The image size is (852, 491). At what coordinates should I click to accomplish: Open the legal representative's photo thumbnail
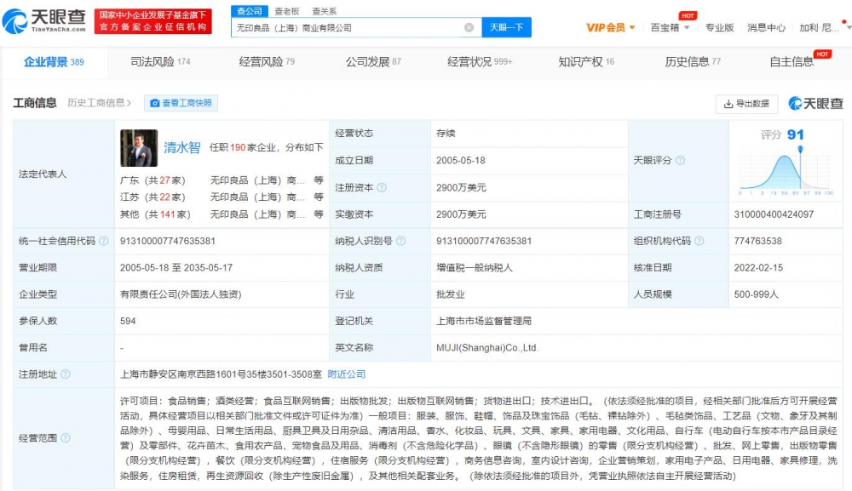(139, 147)
